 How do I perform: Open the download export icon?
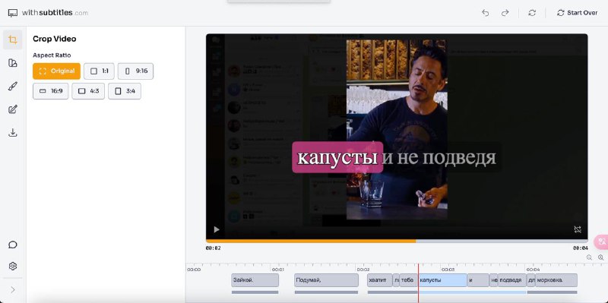pos(13,133)
